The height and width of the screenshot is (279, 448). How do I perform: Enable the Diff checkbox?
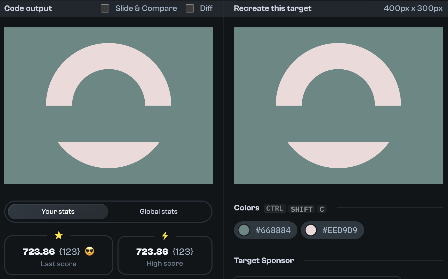190,8
